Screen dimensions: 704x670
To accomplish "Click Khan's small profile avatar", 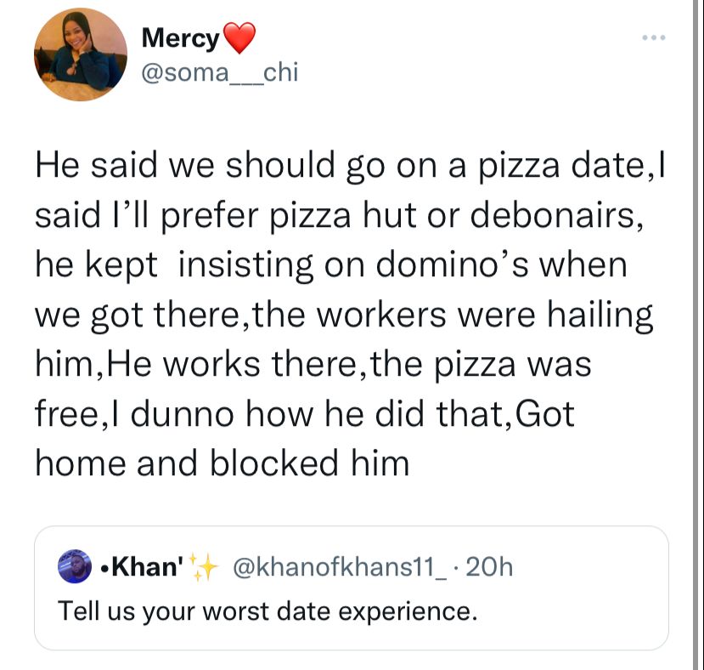I will point(75,566).
